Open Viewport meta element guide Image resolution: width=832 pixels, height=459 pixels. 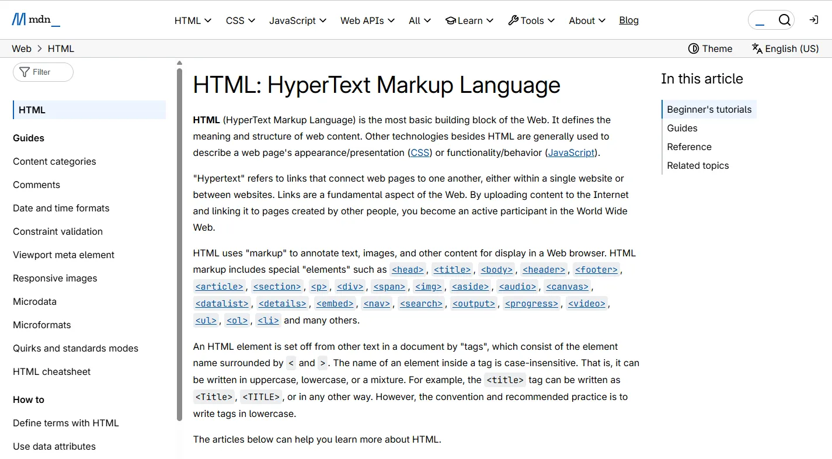64,255
